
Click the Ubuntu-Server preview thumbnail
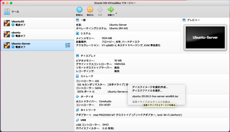click(205, 37)
